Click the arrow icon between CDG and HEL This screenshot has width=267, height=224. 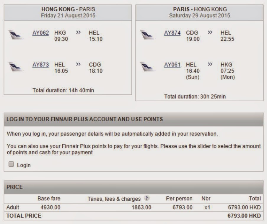pyautogui.click(x=210, y=32)
